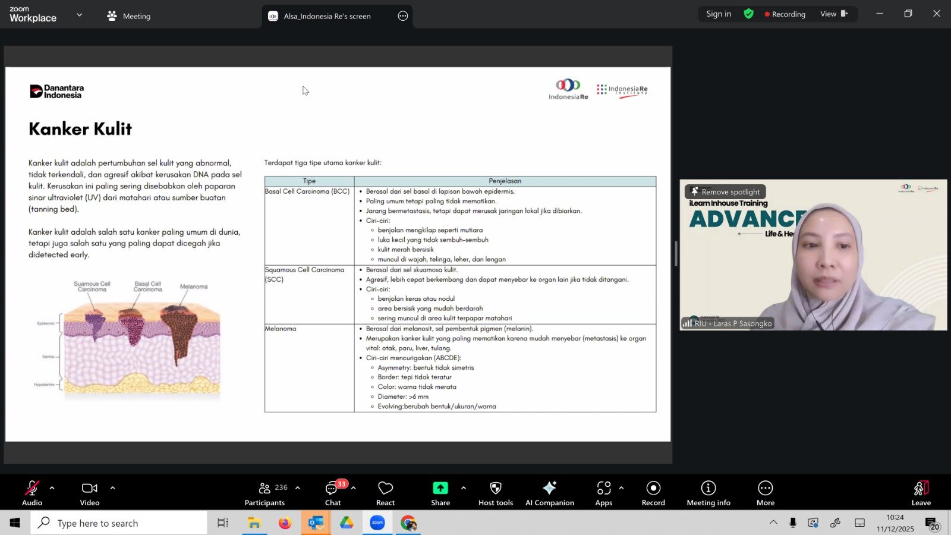
Task: Expand the video options caret
Action: [x=112, y=488]
